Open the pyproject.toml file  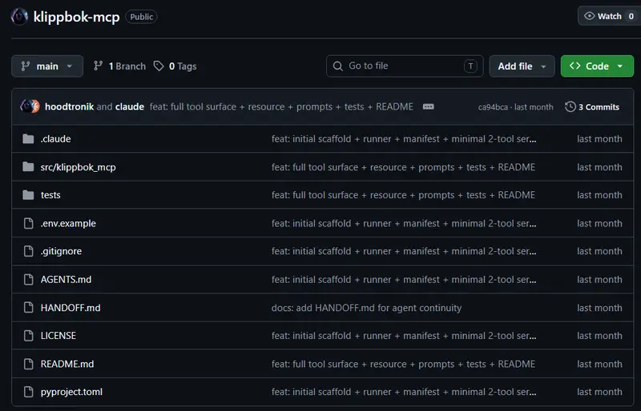click(x=71, y=393)
